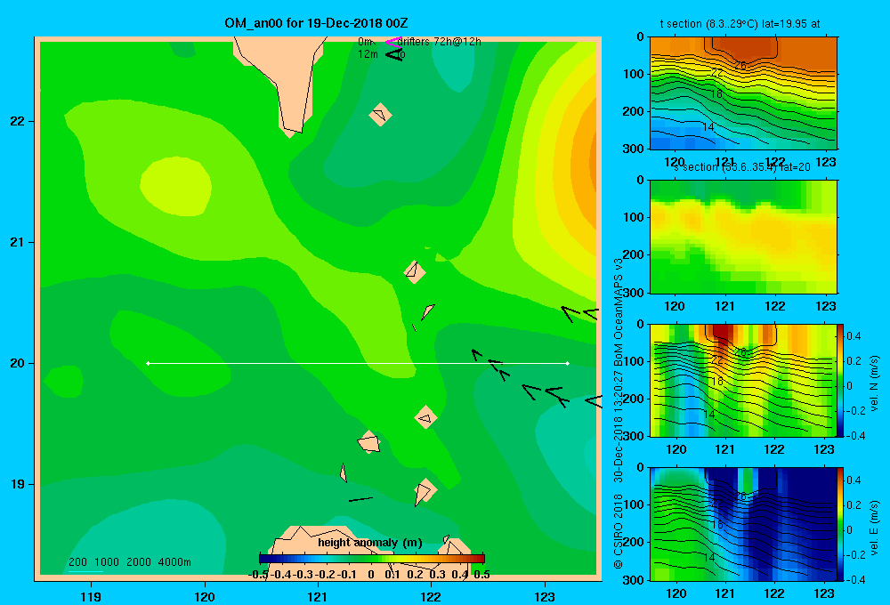Click the yellow high-anomaly patch near 21.5N 119.8E
This screenshot has width=890, height=605.
(176, 186)
